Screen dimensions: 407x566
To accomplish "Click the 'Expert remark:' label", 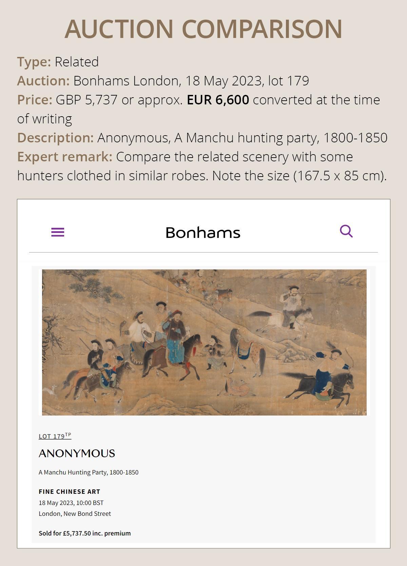I will (x=64, y=157).
